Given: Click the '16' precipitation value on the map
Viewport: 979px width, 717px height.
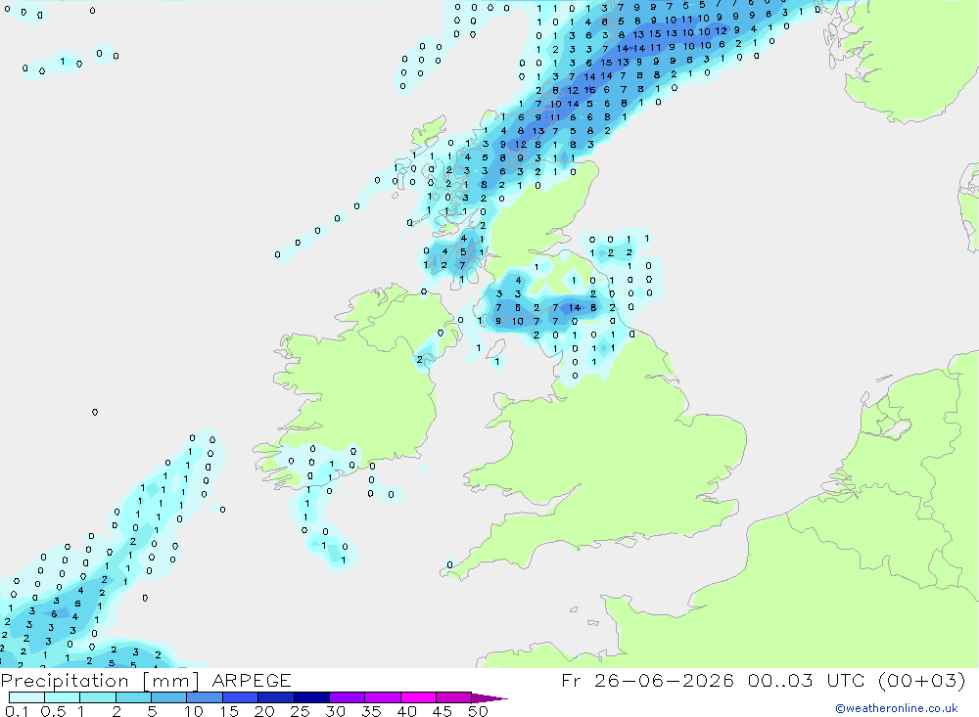Looking at the screenshot, I should pyautogui.click(x=589, y=90).
